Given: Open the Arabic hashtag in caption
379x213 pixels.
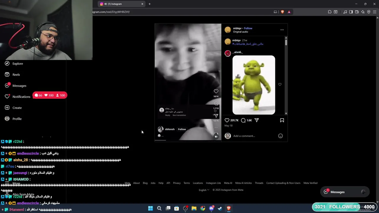Looking at the screenshot, I should (x=248, y=44).
